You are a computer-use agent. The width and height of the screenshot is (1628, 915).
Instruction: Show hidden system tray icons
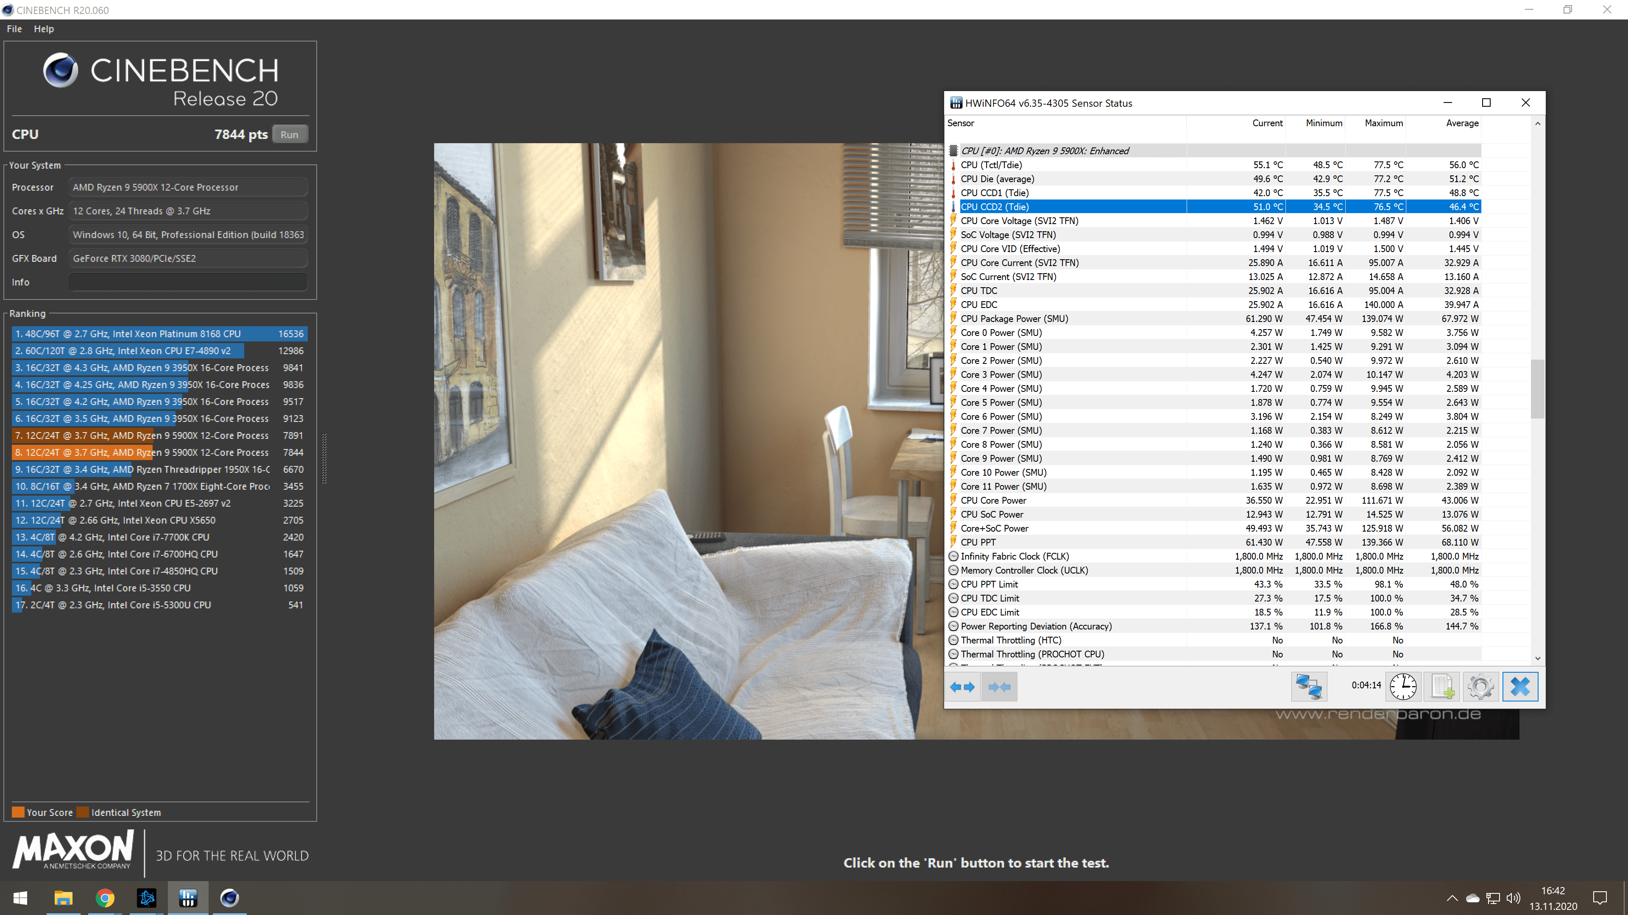pyautogui.click(x=1452, y=898)
